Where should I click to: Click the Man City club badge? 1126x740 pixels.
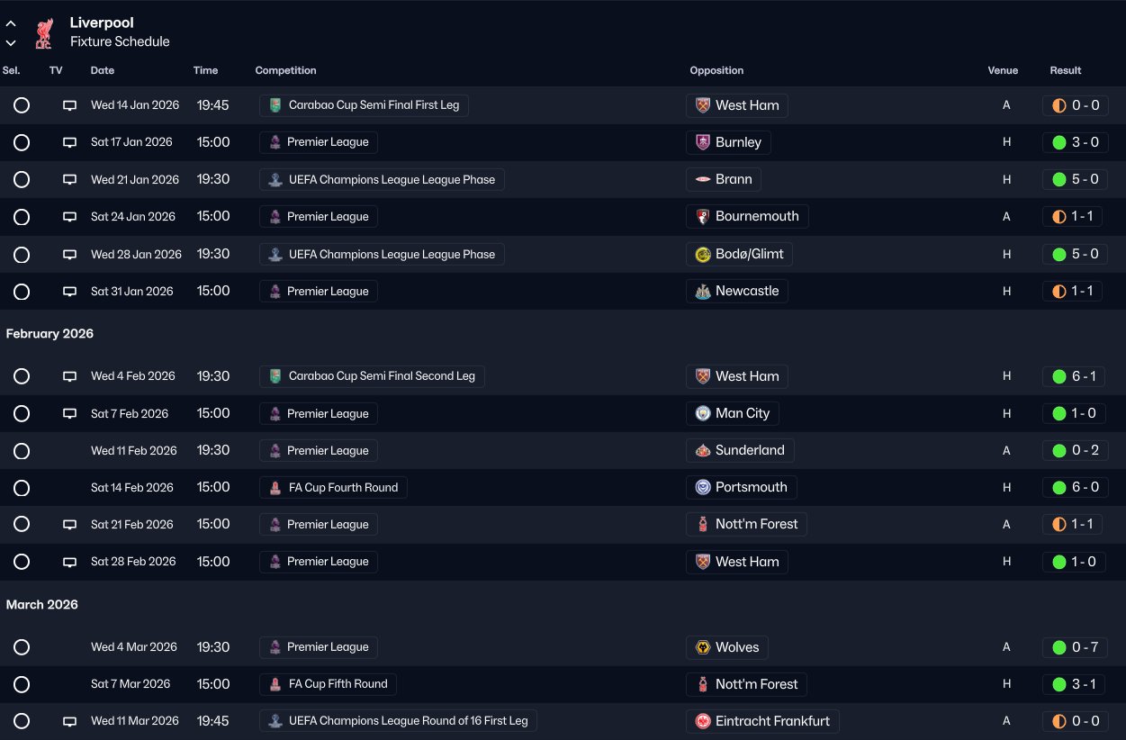703,413
